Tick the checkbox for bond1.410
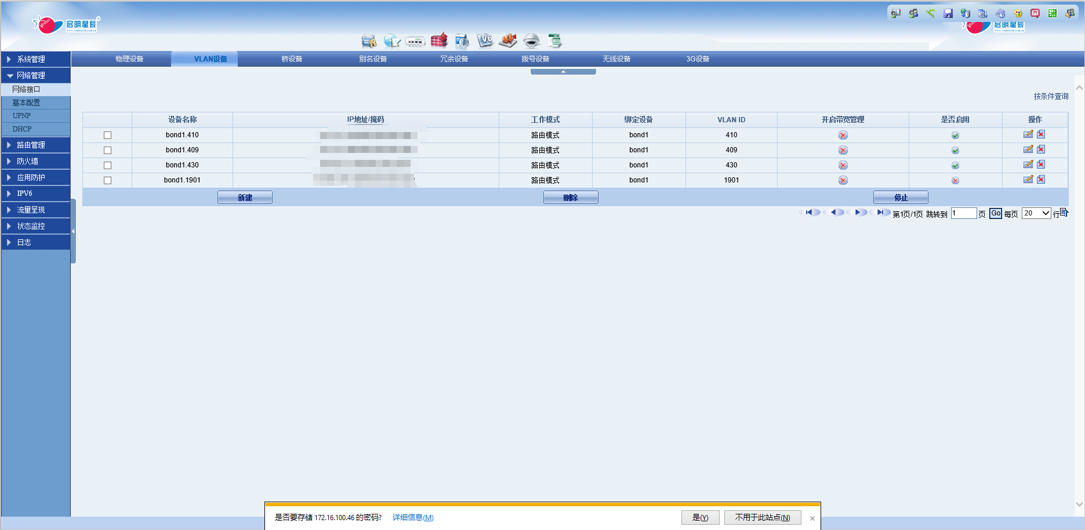Screen dimensions: 1085x530 [107, 135]
